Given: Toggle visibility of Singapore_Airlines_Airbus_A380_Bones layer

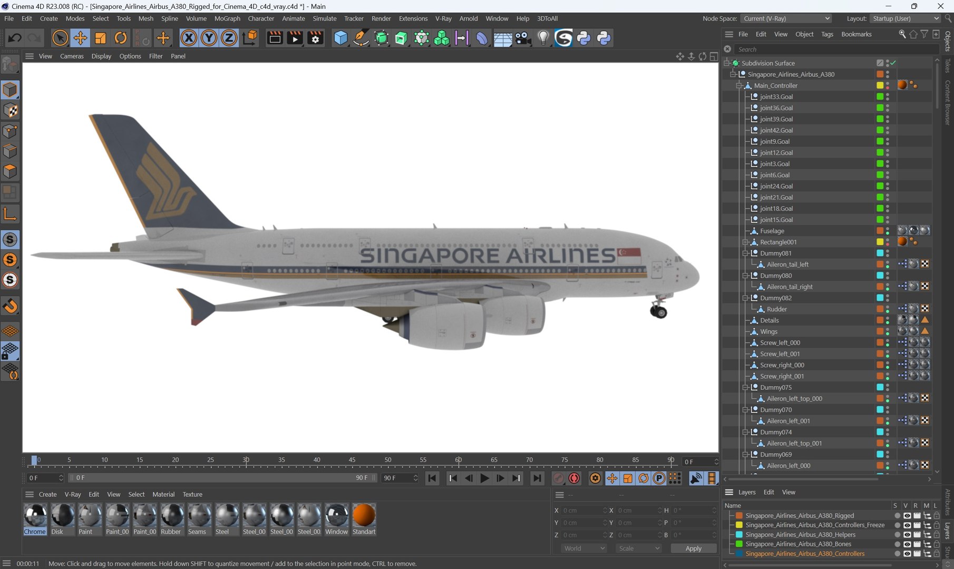Looking at the screenshot, I should click(x=907, y=544).
